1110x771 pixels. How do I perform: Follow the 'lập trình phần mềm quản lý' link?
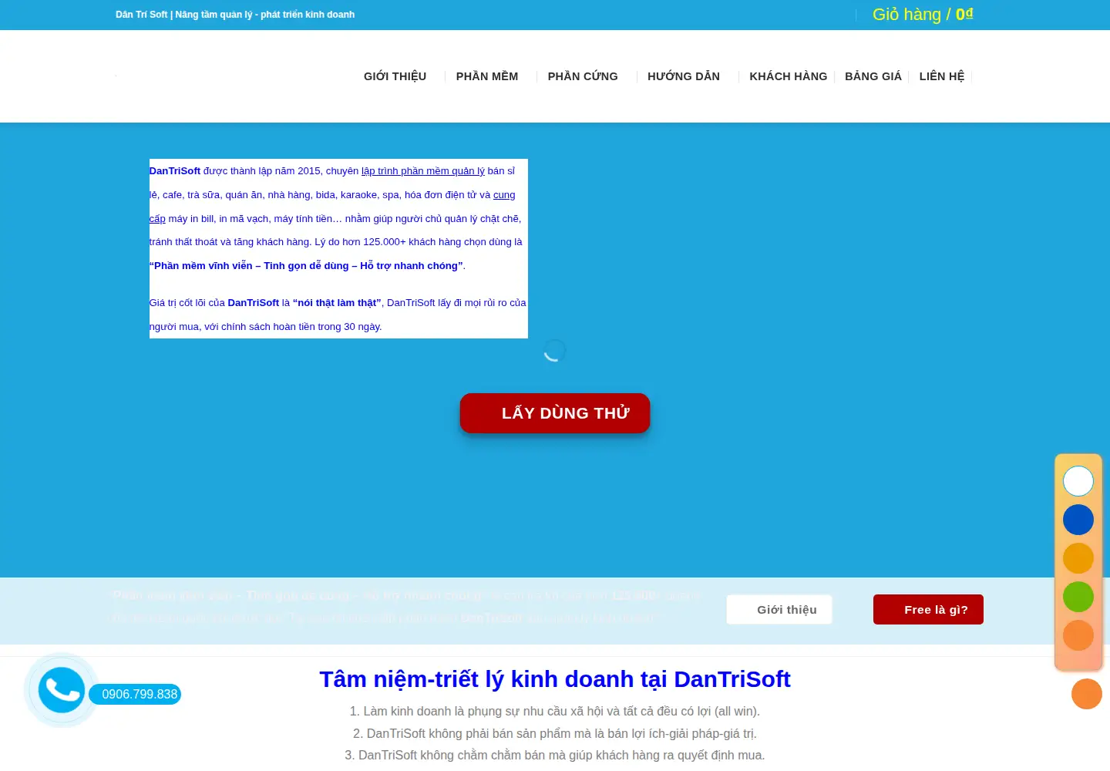click(423, 171)
